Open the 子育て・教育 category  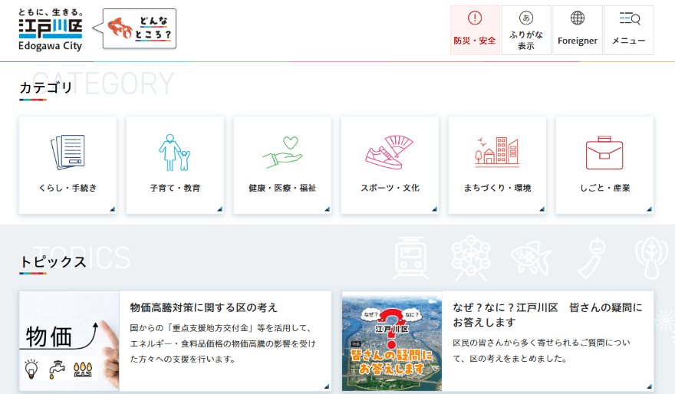pos(175,165)
